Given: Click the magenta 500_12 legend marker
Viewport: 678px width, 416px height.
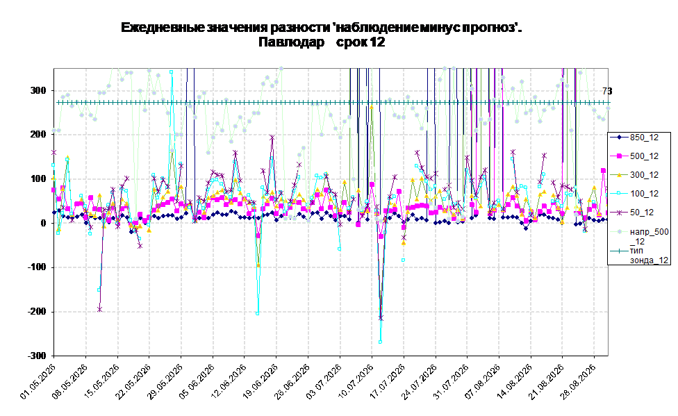Looking at the screenshot, I should (619, 156).
